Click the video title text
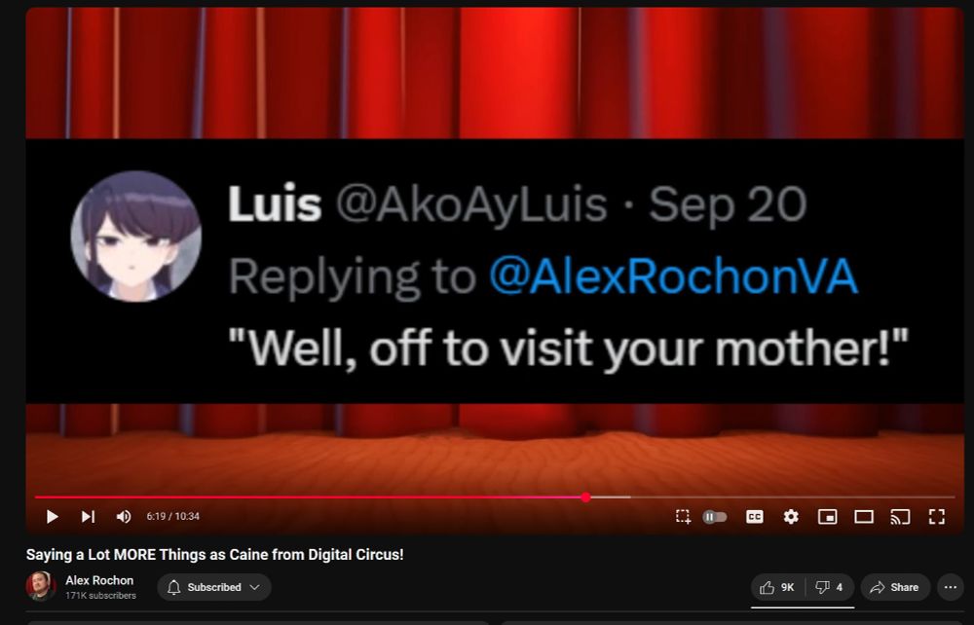974x625 pixels. point(215,554)
